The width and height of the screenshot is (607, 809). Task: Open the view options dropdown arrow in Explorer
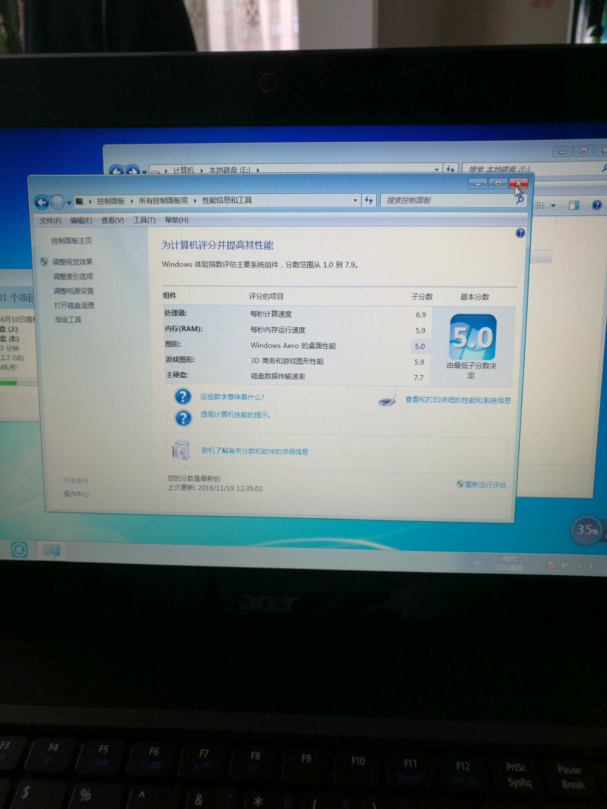point(553,206)
